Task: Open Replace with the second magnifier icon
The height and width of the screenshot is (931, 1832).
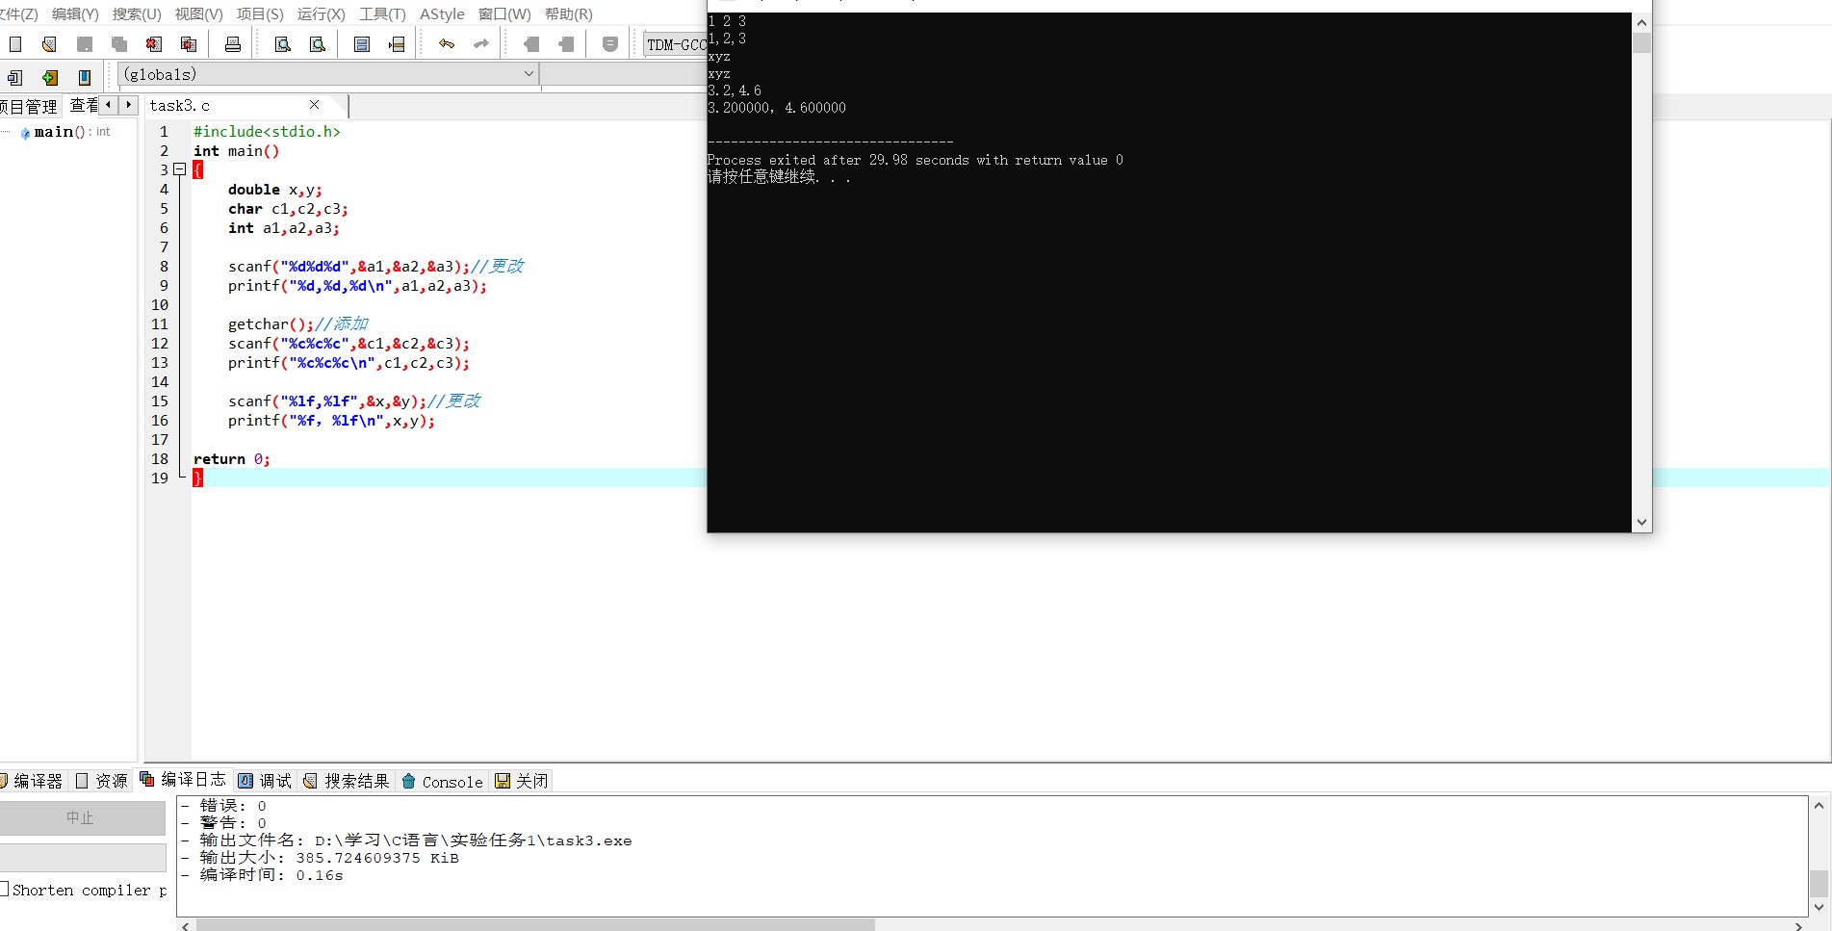Action: [318, 44]
